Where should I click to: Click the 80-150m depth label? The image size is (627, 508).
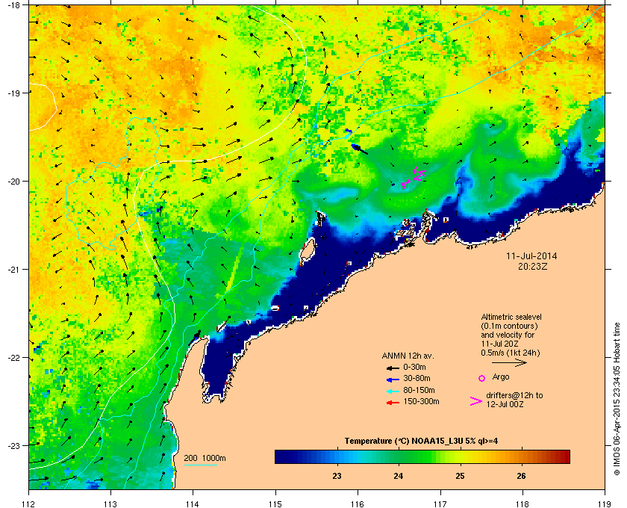tap(419, 390)
